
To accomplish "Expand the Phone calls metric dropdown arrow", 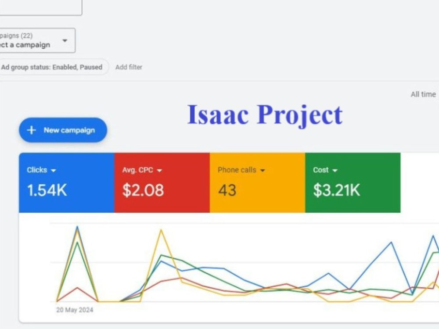I will pyautogui.click(x=263, y=170).
